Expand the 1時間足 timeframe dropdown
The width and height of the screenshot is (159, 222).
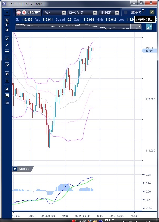tap(109, 12)
